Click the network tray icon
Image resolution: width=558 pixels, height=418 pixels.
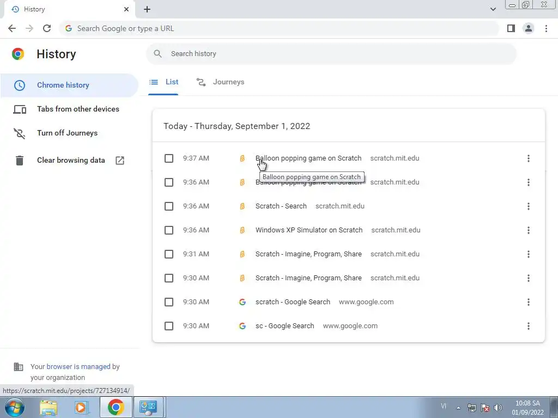pos(471,408)
